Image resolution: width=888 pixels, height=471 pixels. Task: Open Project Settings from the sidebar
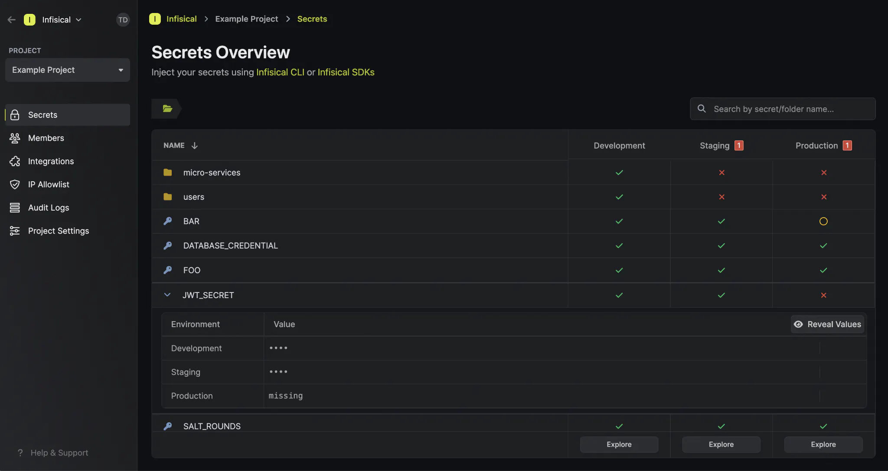click(14, 231)
